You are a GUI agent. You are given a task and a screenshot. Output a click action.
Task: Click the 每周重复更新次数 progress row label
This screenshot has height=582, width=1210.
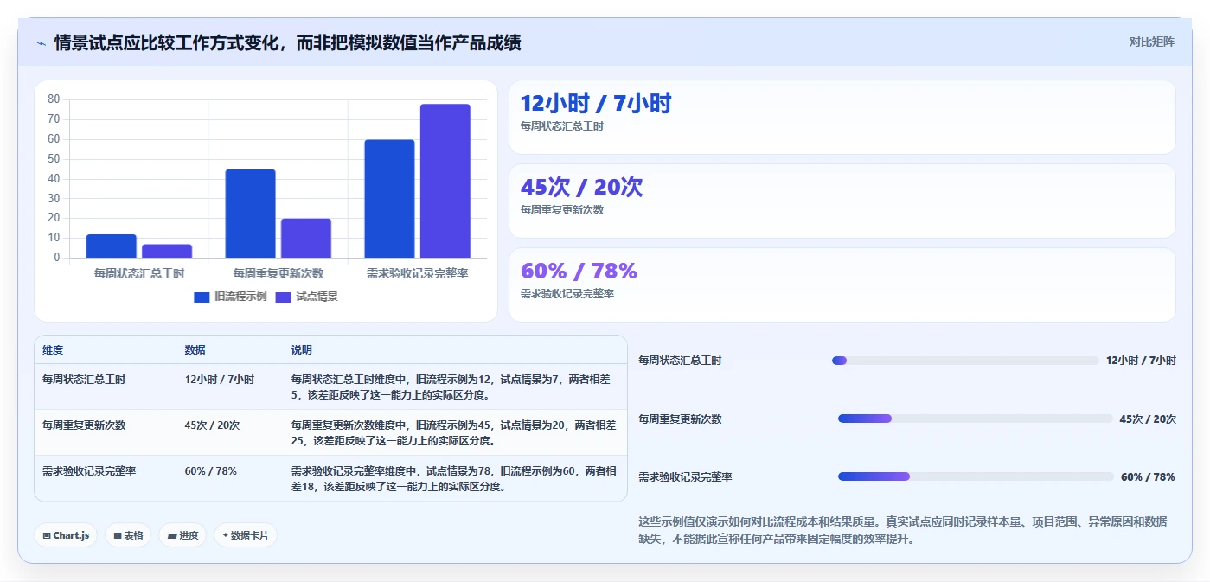680,419
